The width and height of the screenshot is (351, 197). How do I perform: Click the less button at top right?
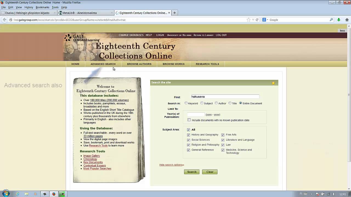(x=342, y=31)
